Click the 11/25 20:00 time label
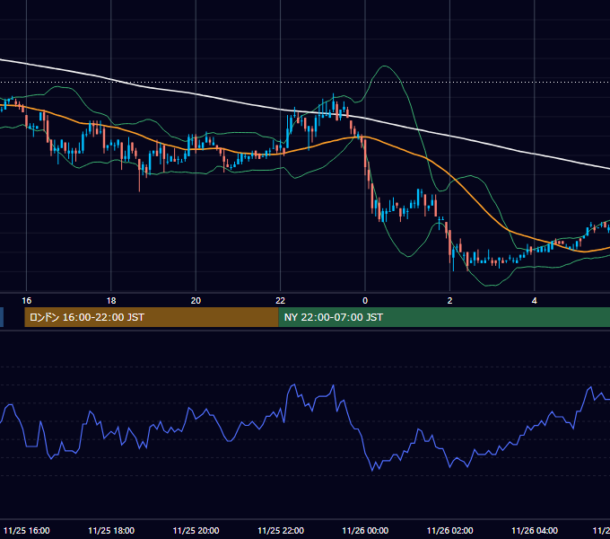The width and height of the screenshot is (610, 539). pyautogui.click(x=196, y=530)
